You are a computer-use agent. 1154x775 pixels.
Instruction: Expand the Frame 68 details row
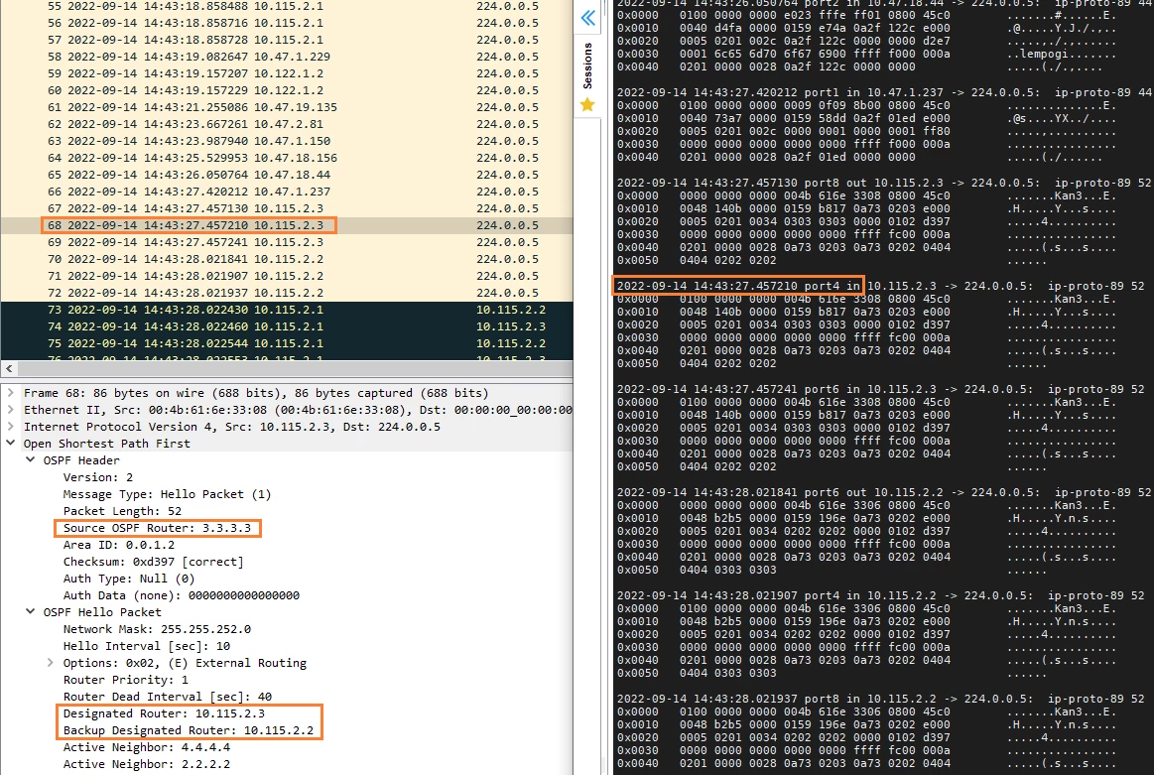coord(10,393)
